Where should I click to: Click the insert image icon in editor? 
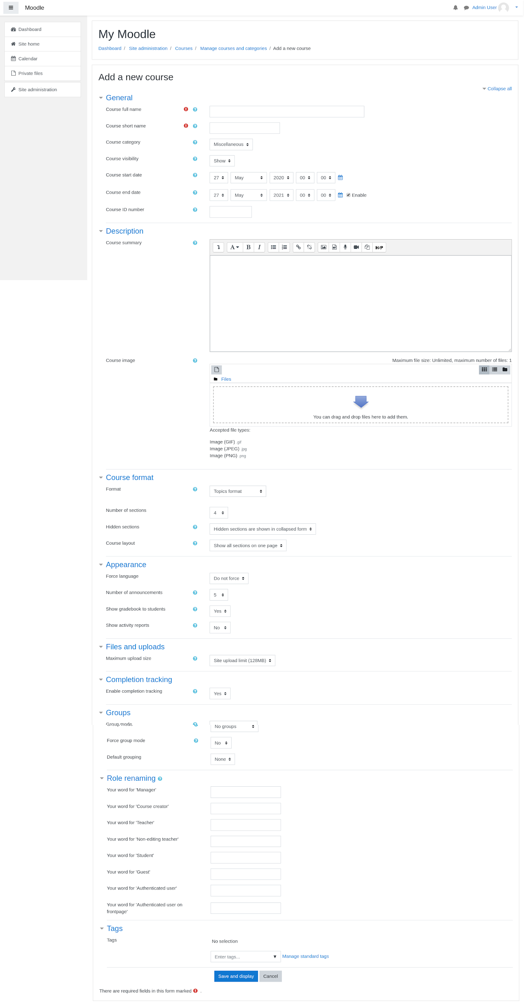(x=323, y=247)
